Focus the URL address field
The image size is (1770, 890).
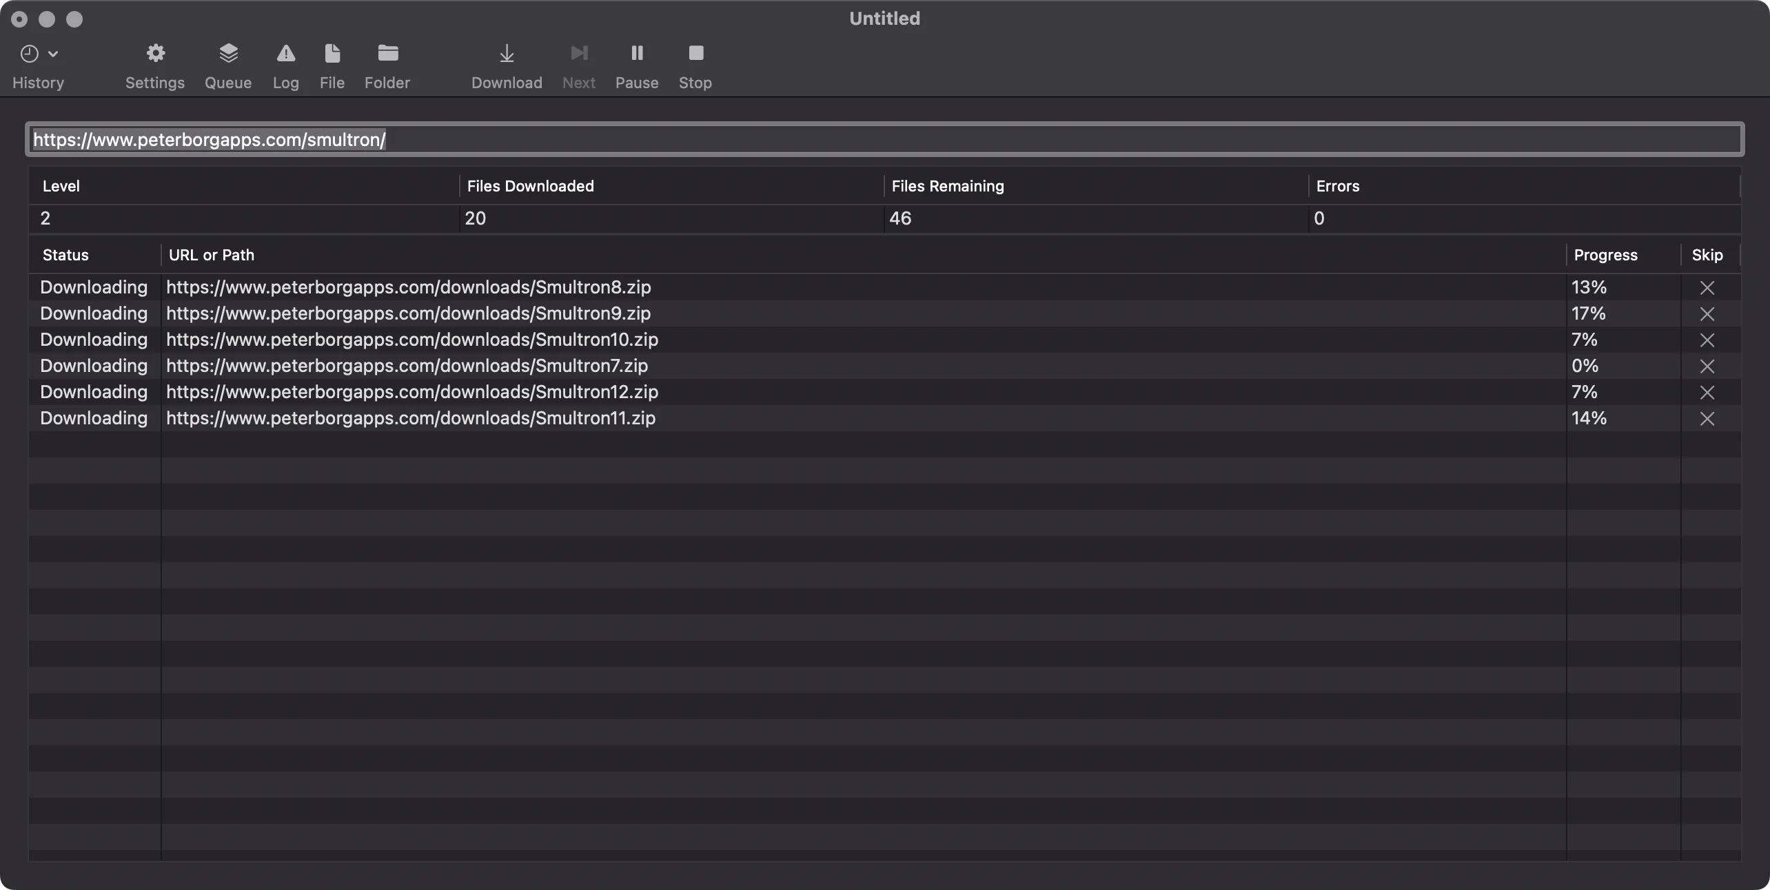[885, 140]
